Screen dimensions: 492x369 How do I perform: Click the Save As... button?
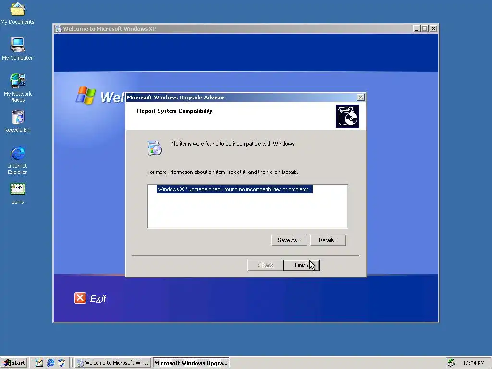(289, 240)
